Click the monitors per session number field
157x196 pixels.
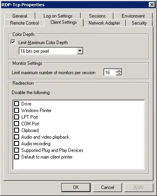(110, 72)
